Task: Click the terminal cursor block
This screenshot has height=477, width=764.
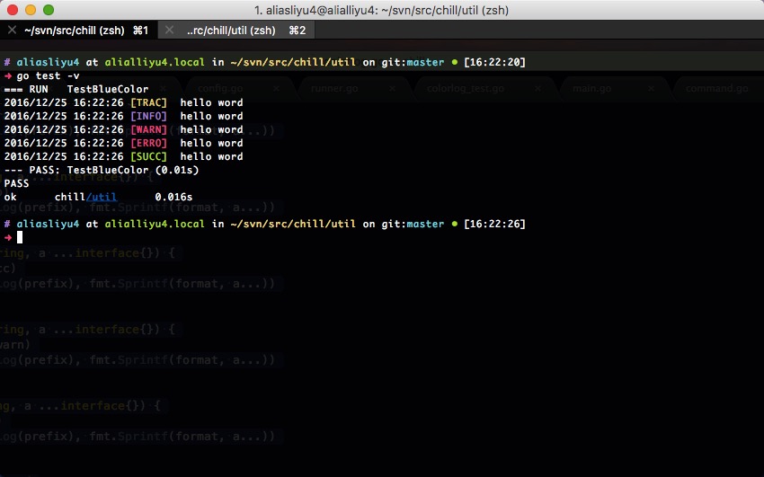Action: click(x=20, y=237)
